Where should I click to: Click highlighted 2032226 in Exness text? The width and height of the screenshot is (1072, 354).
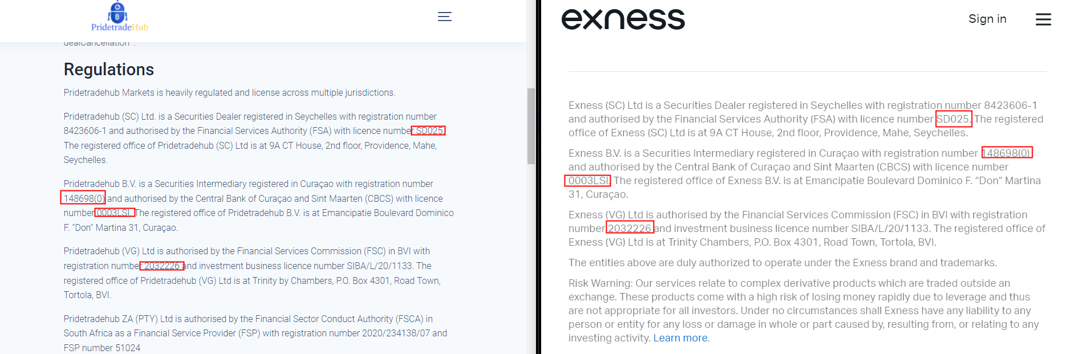point(629,229)
